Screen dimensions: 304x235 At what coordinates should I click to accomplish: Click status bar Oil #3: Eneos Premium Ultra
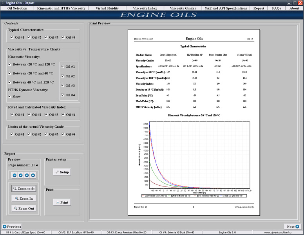[x=127, y=232]
